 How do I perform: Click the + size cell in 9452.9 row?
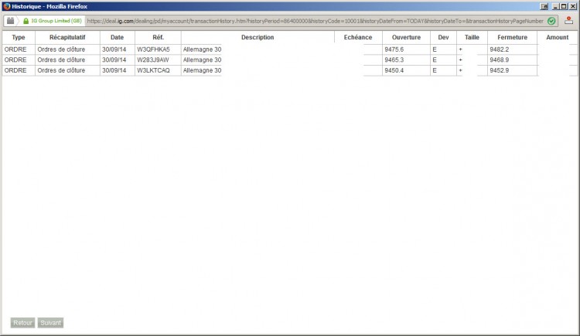pos(461,70)
